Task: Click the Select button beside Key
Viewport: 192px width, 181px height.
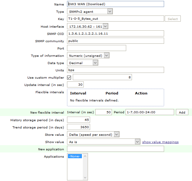Action: 173,19
